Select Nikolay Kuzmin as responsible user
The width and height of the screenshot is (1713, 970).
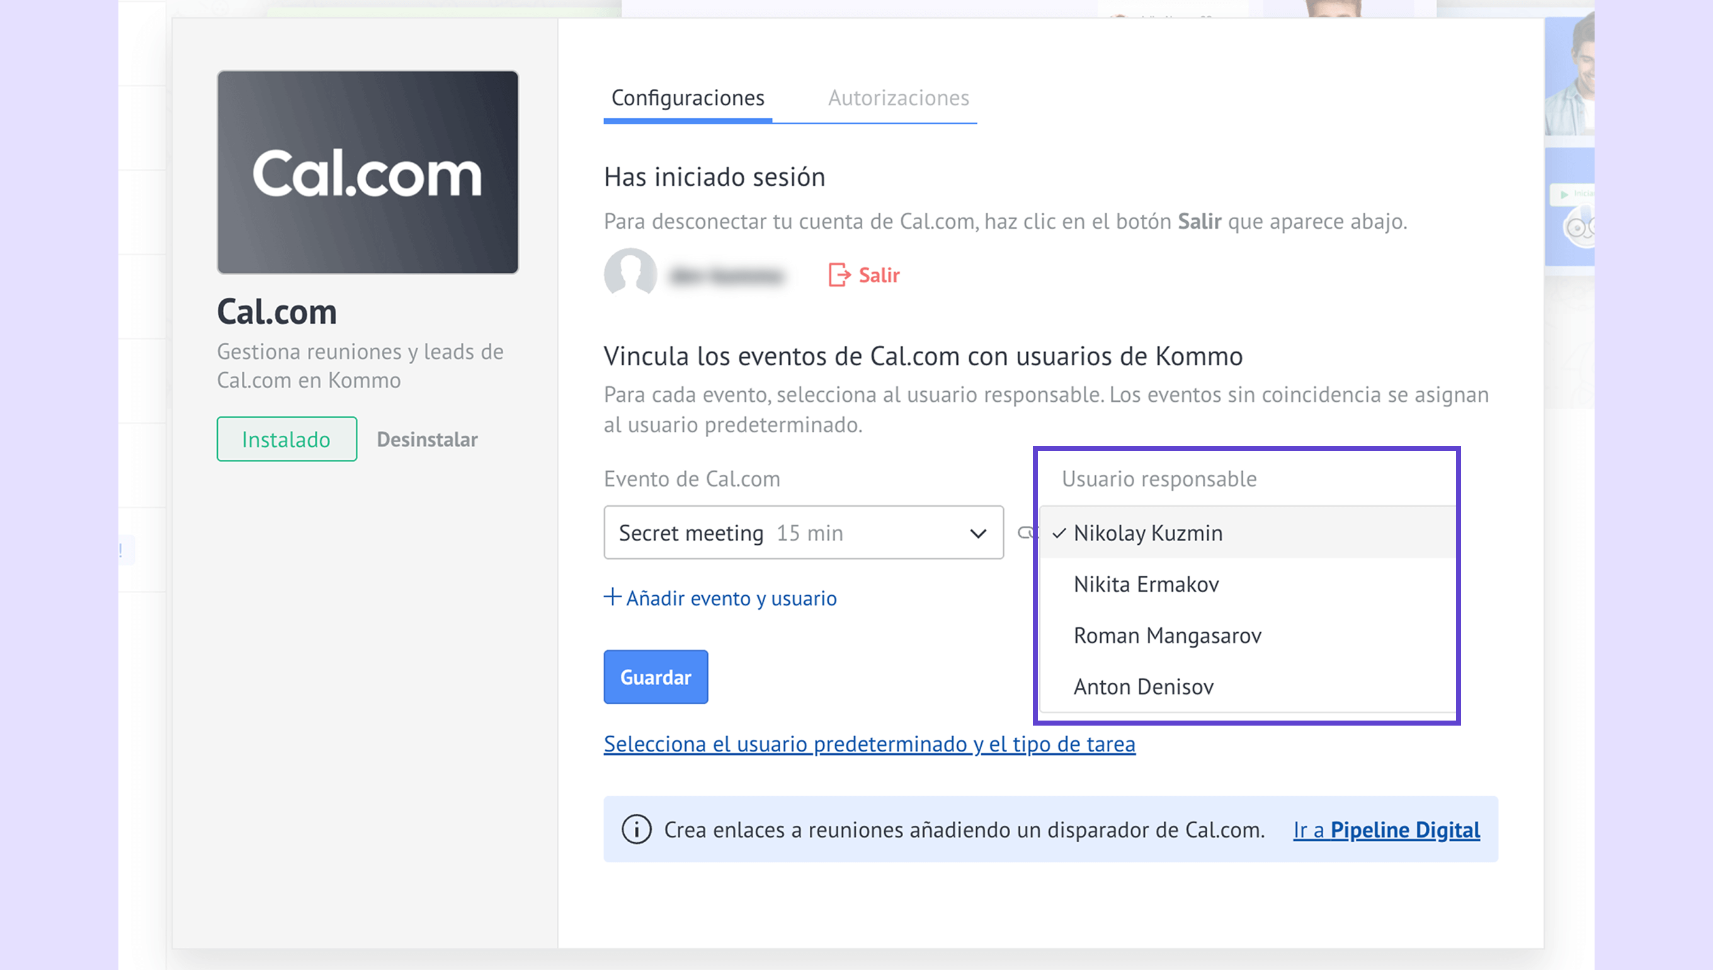coord(1147,533)
